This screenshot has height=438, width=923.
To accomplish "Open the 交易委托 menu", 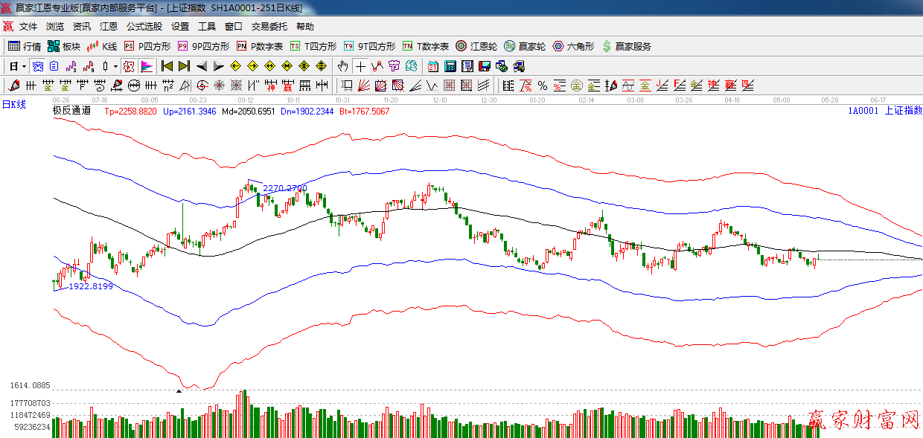I will coord(269,26).
